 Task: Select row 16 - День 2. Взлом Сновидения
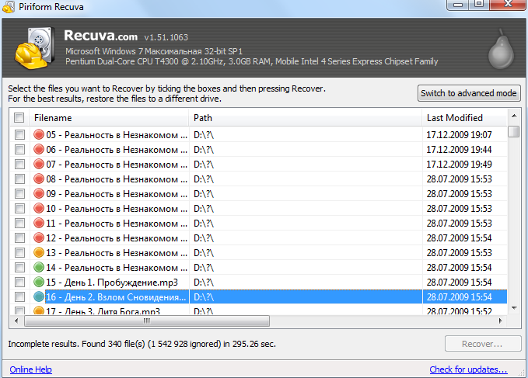[x=258, y=297]
